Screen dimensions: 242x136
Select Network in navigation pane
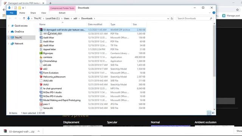(19, 44)
